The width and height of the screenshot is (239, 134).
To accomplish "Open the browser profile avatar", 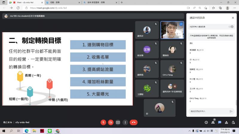I will tap(227, 8).
